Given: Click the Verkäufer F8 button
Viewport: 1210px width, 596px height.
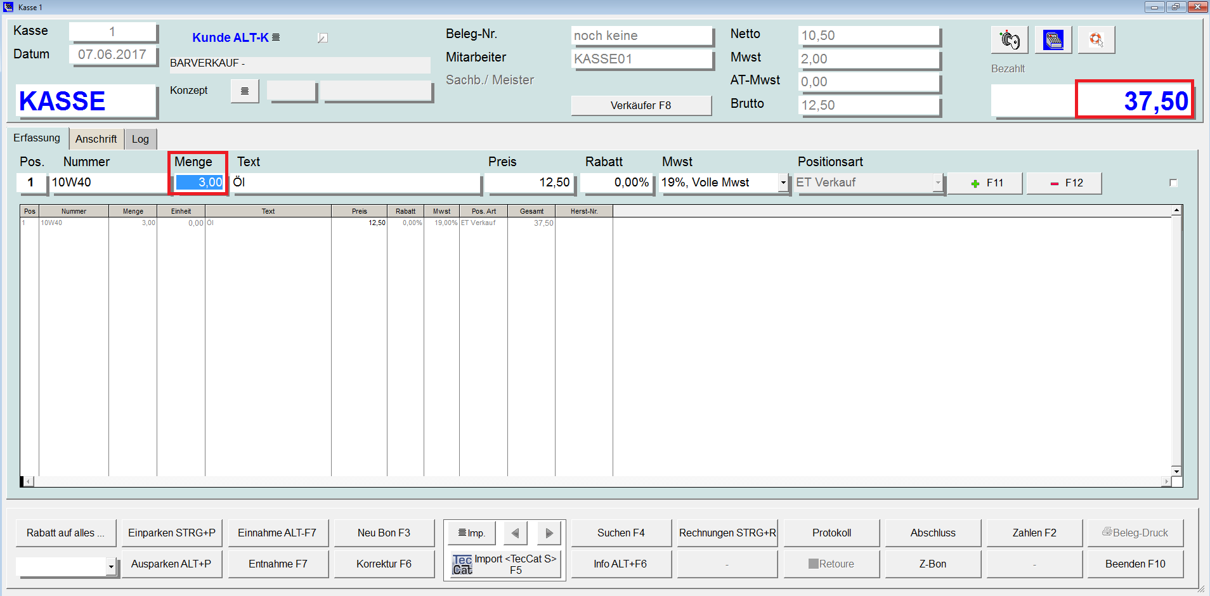Looking at the screenshot, I should (x=641, y=105).
